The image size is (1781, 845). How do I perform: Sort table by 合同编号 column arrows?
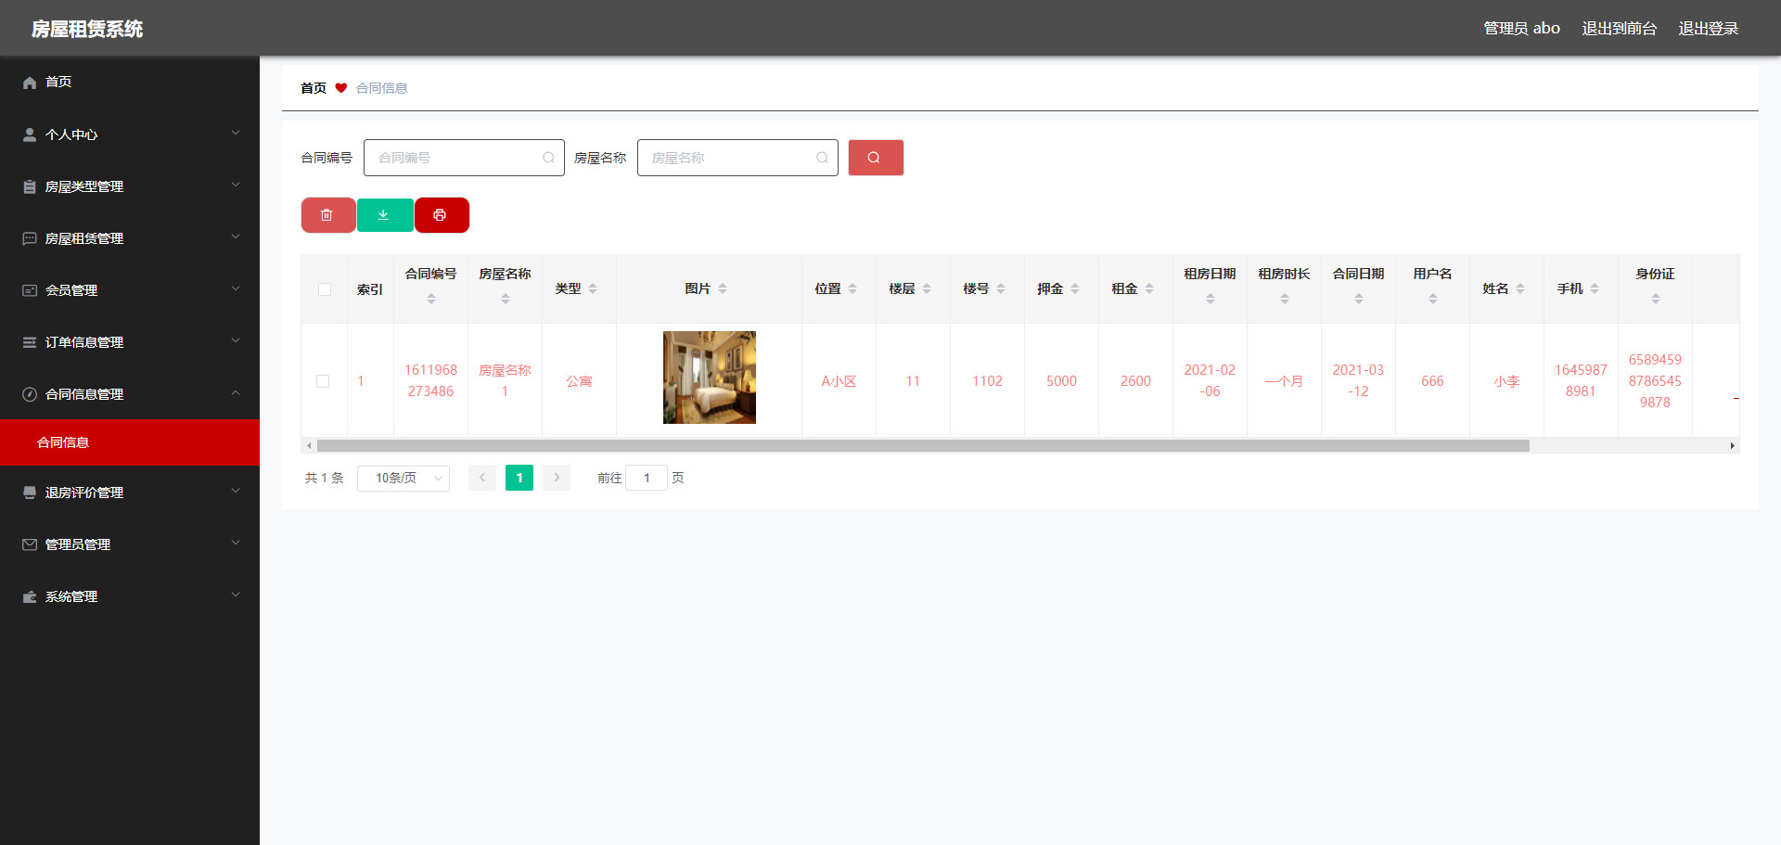[431, 299]
